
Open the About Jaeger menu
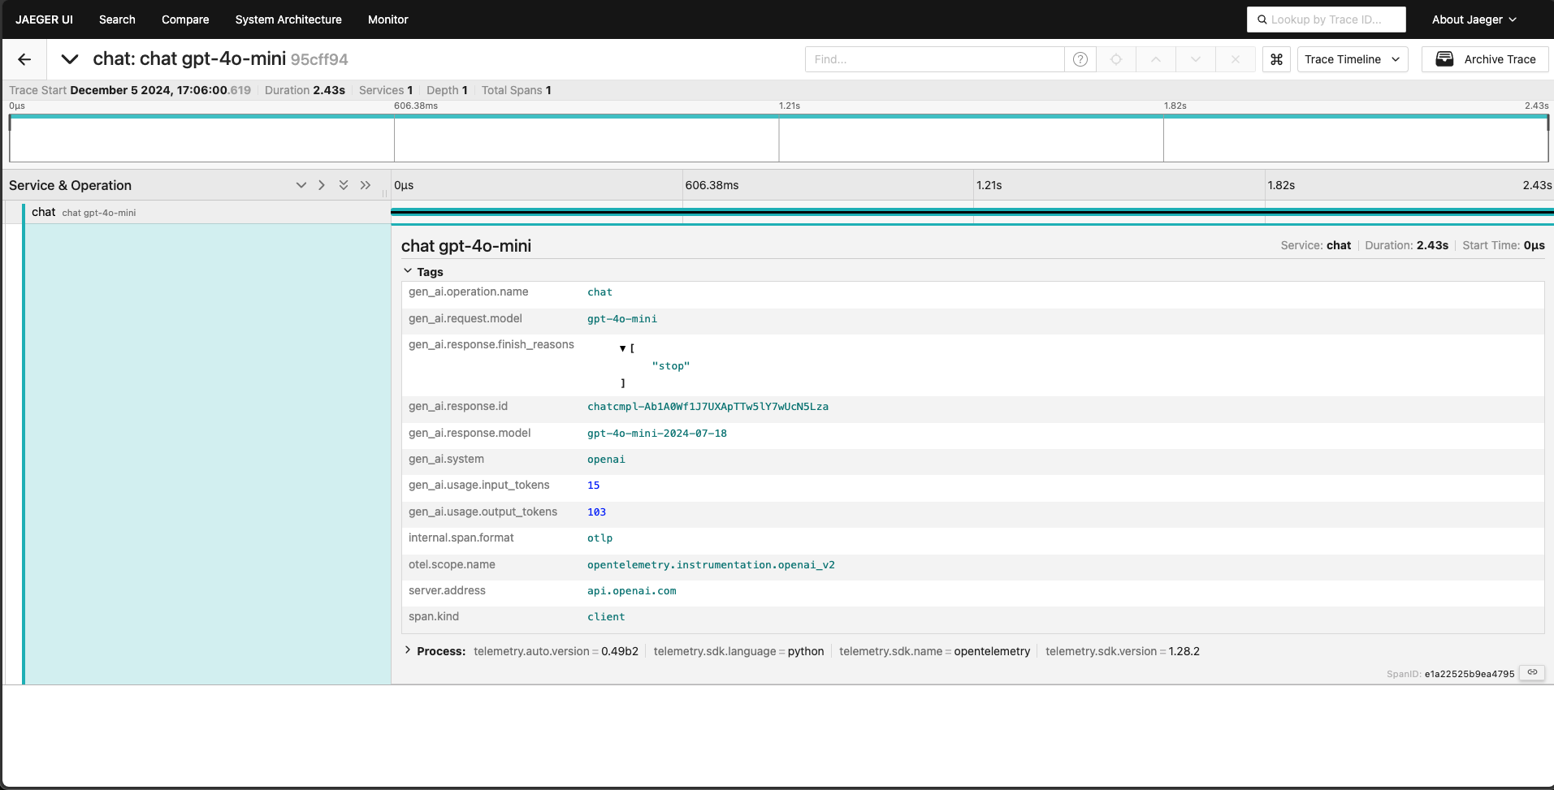[x=1474, y=19]
